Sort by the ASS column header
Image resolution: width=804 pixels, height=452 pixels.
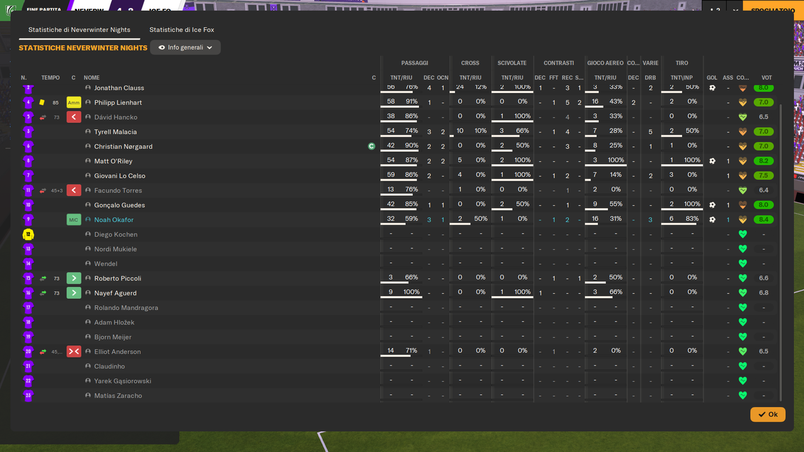(728, 78)
